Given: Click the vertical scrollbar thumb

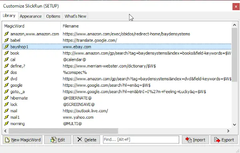Looking at the screenshot, I should 234,55.
